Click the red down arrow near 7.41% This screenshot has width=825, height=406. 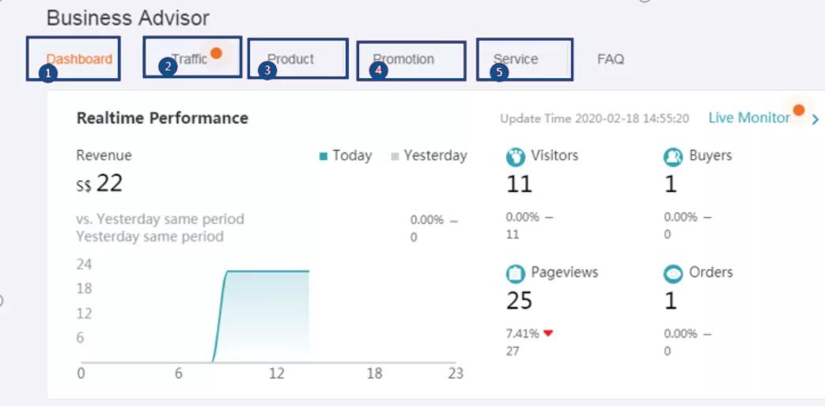point(548,333)
